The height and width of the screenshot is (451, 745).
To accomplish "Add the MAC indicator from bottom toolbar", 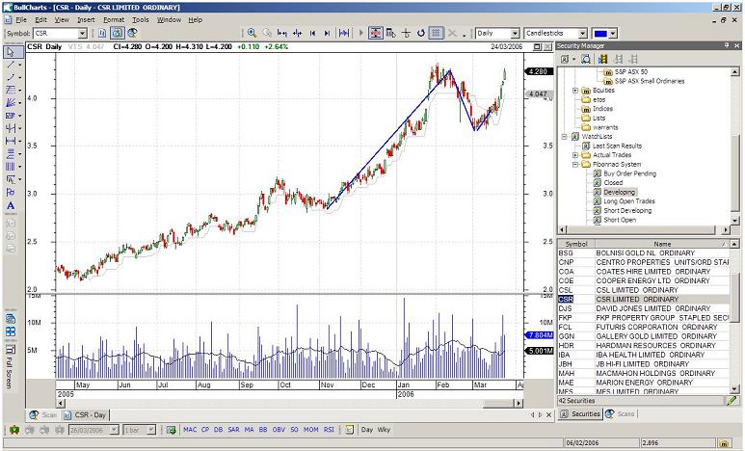I will coord(190,430).
